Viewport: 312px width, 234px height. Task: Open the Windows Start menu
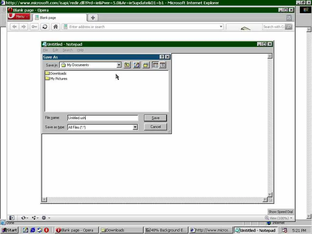pyautogui.click(x=9, y=230)
